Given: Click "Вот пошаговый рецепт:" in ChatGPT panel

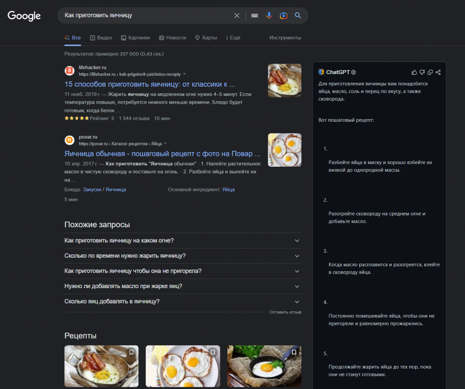Looking at the screenshot, I should 346,120.
